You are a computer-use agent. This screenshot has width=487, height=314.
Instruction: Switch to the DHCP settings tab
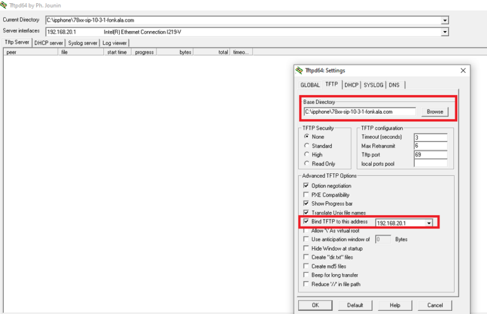tap(351, 85)
